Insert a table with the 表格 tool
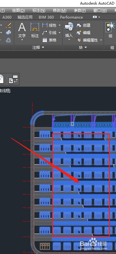This screenshot has height=254, width=116. [x=49, y=40]
